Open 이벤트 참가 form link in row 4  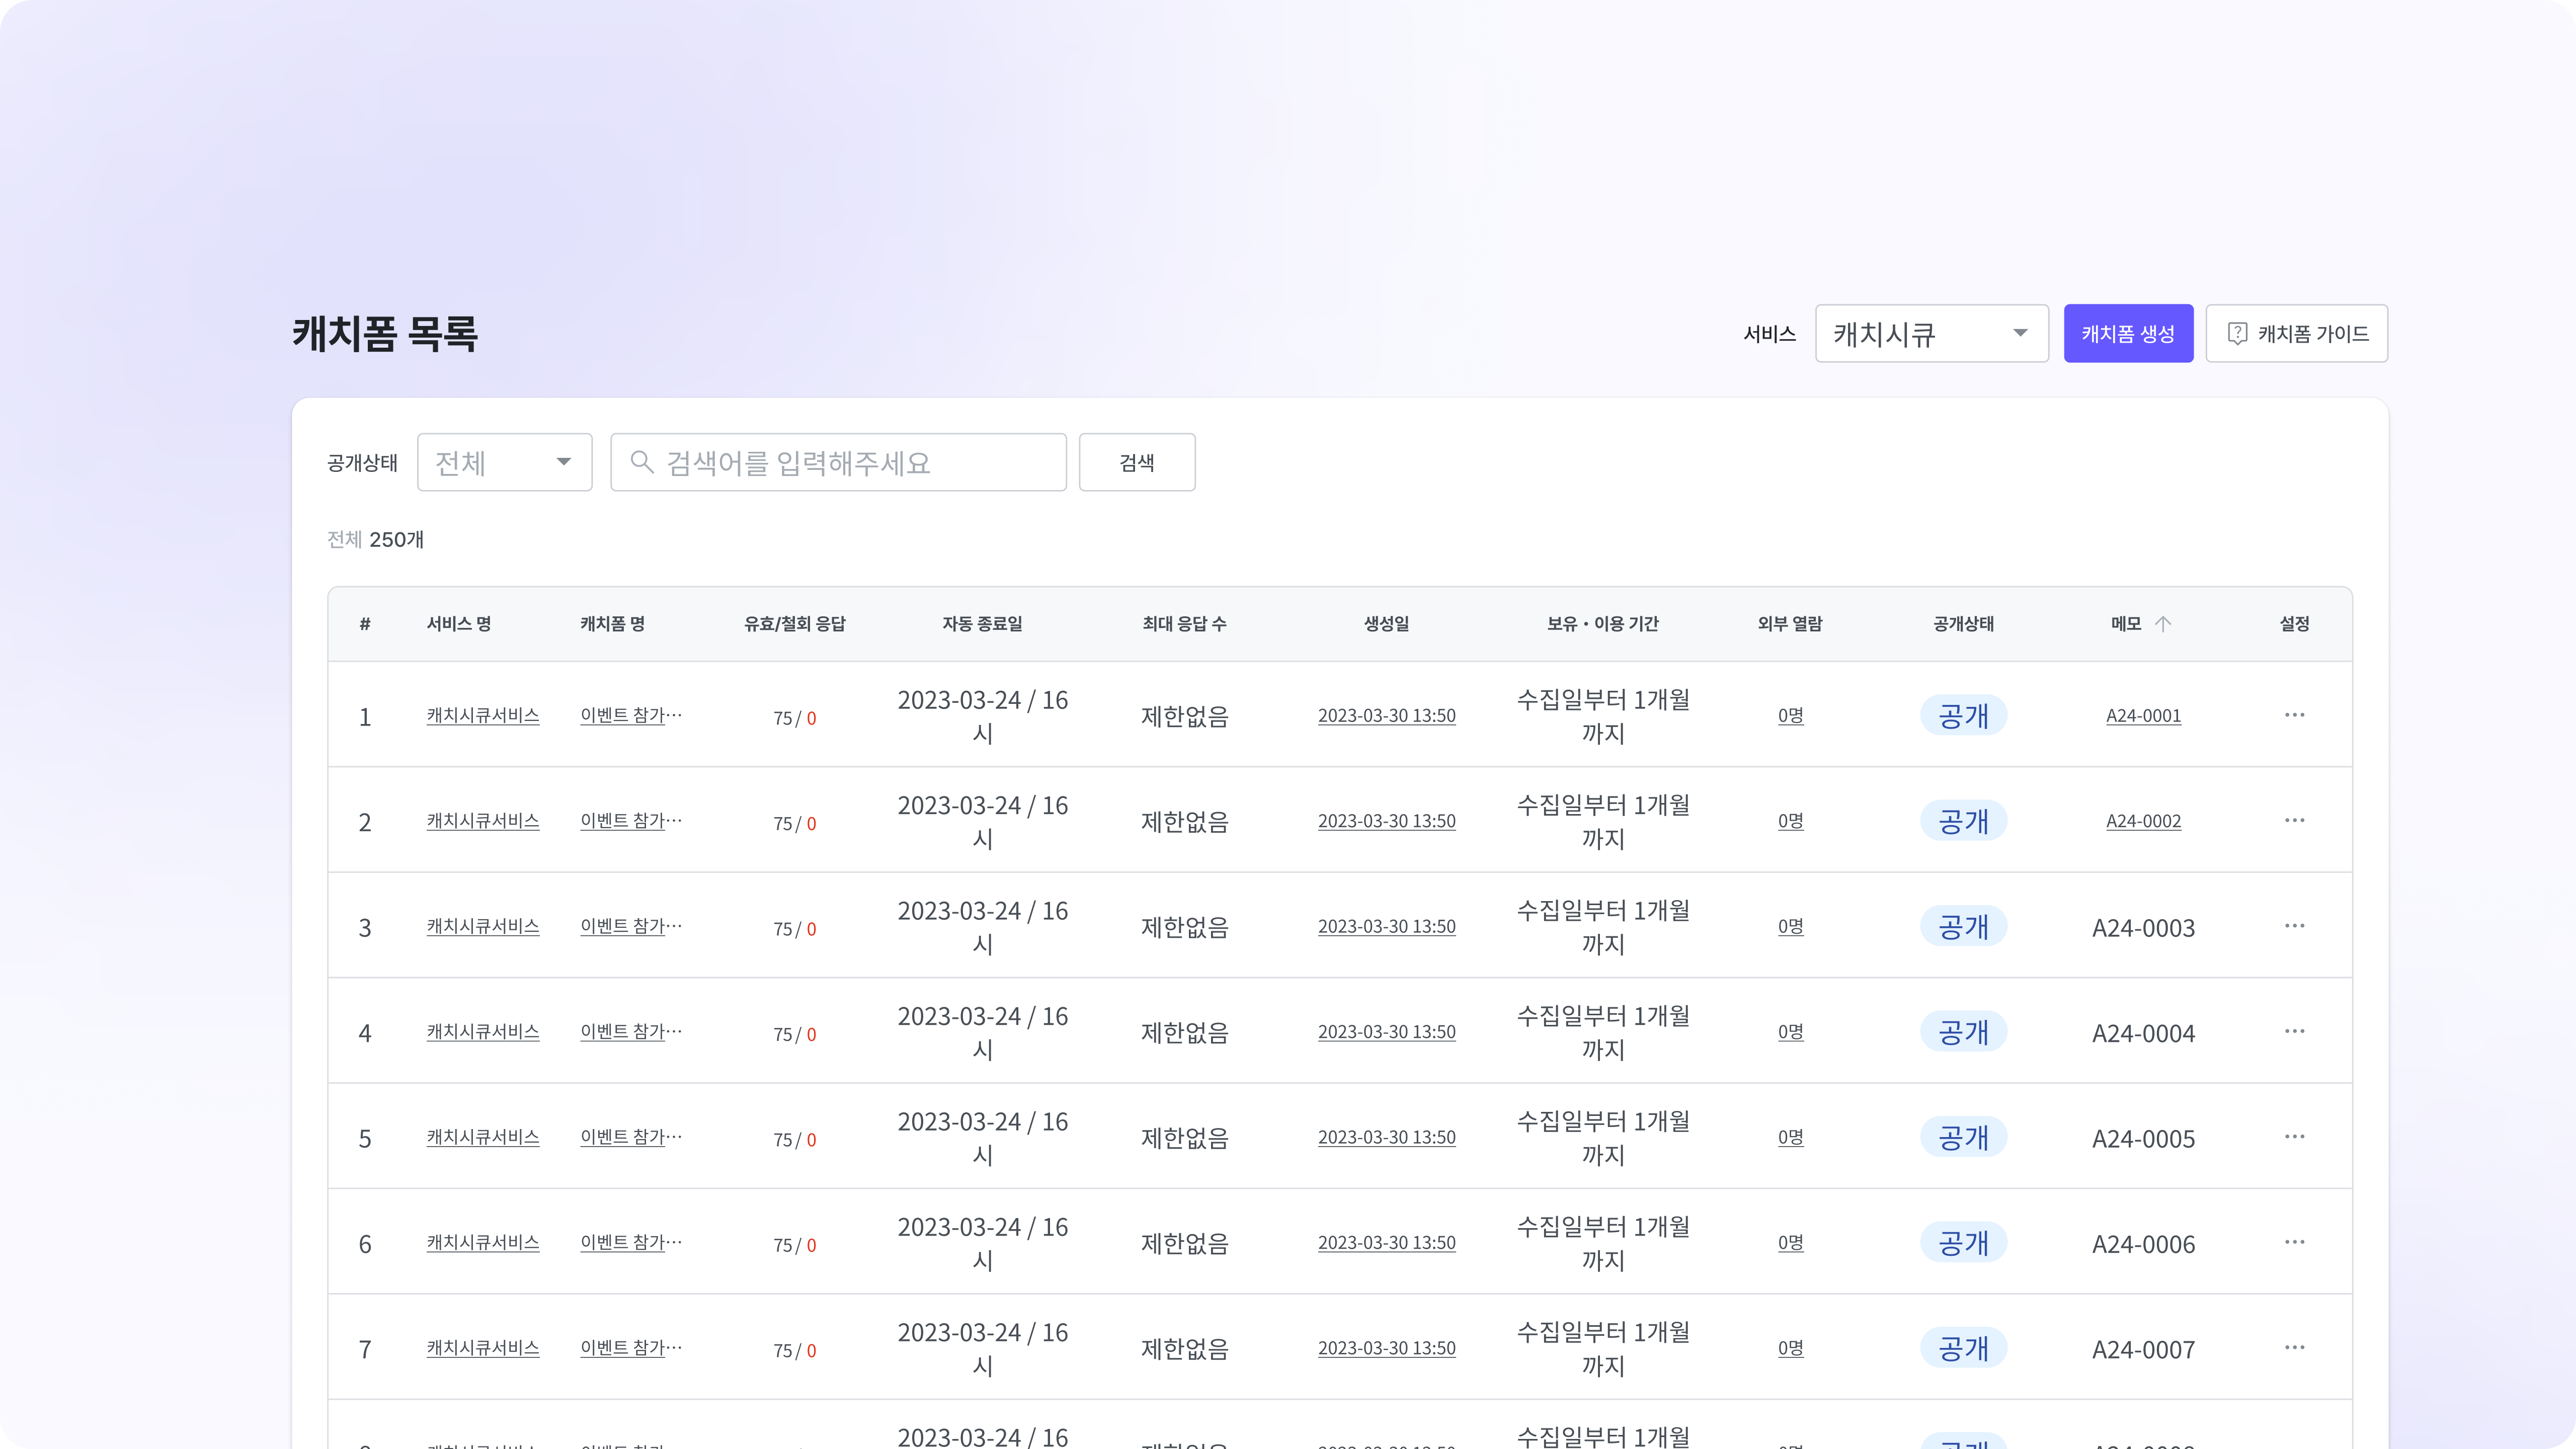click(631, 1031)
